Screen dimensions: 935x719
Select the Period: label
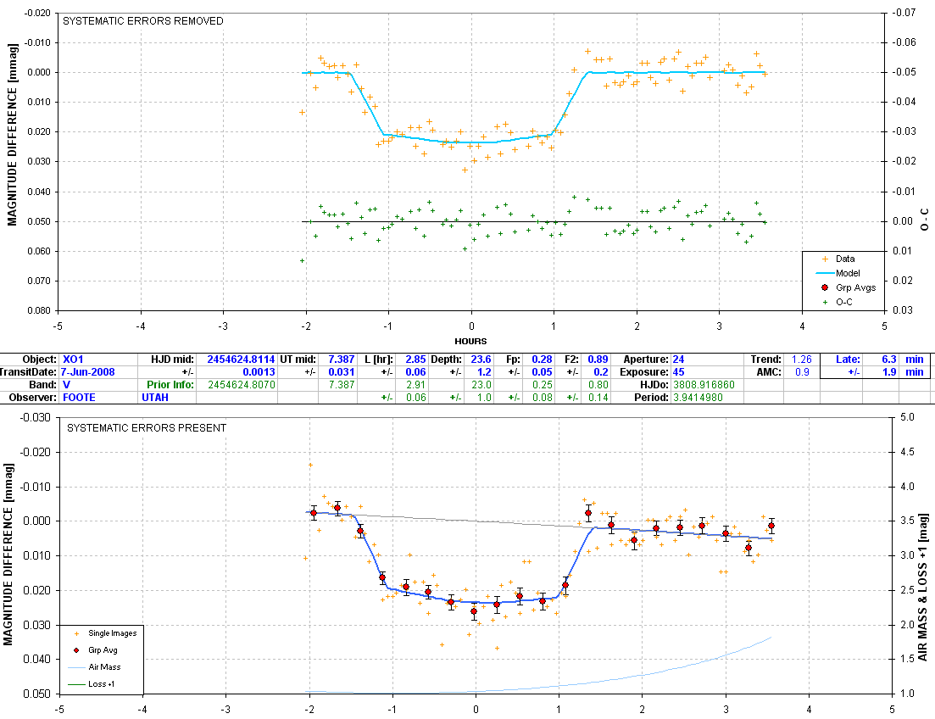pyautogui.click(x=651, y=398)
